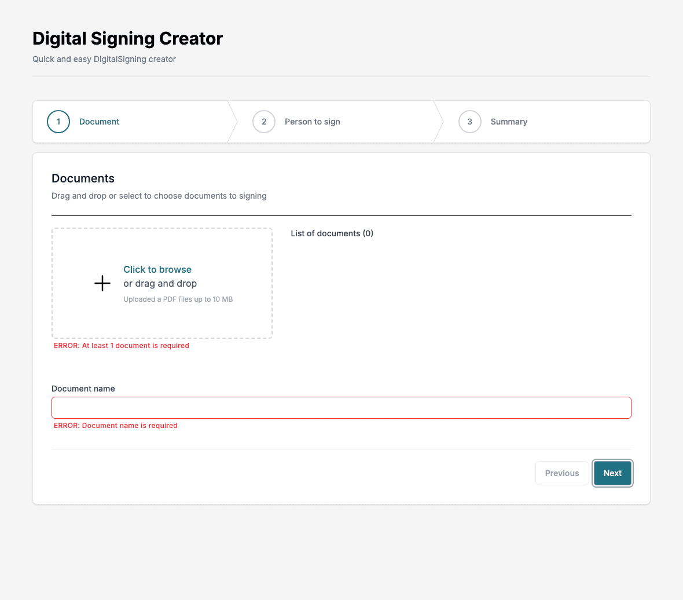Image resolution: width=683 pixels, height=600 pixels.
Task: Click the step 2 circle icon
Action: [x=264, y=122]
